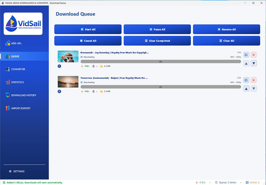Click the Queue list icon in sidebar
The width and height of the screenshot is (266, 185).
coord(8,56)
